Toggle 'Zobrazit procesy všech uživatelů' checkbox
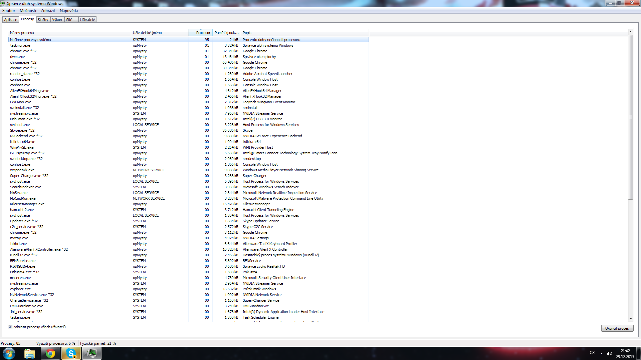Viewport: 641px width, 360px height. click(x=10, y=327)
